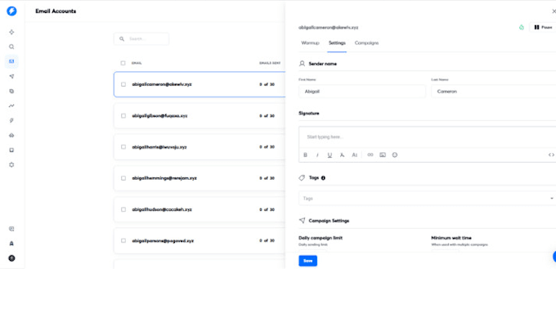The image size is (556, 336).
Task: Click the warmup flame icon beside Pause
Action: (521, 27)
